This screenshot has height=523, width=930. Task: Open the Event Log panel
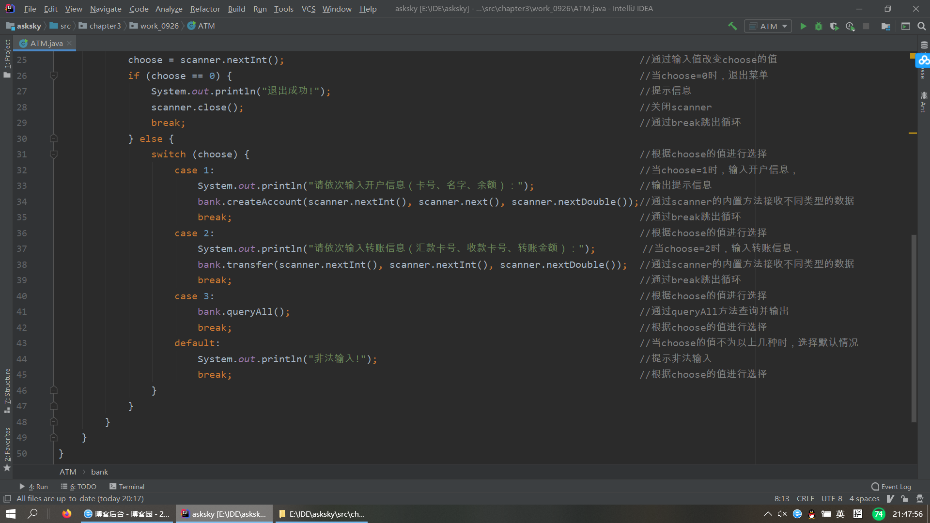pos(891,487)
